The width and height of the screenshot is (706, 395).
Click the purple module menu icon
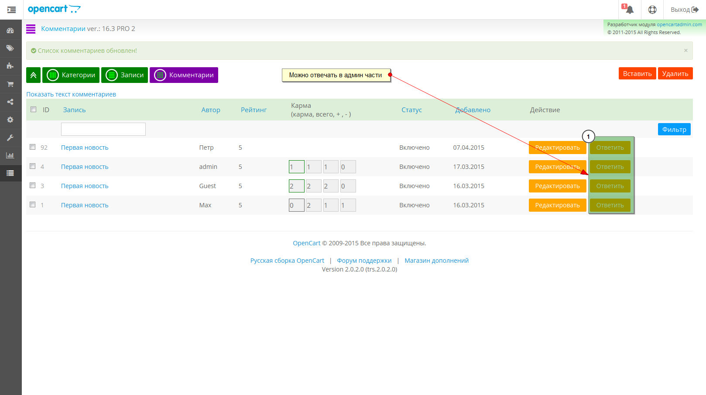coord(31,29)
